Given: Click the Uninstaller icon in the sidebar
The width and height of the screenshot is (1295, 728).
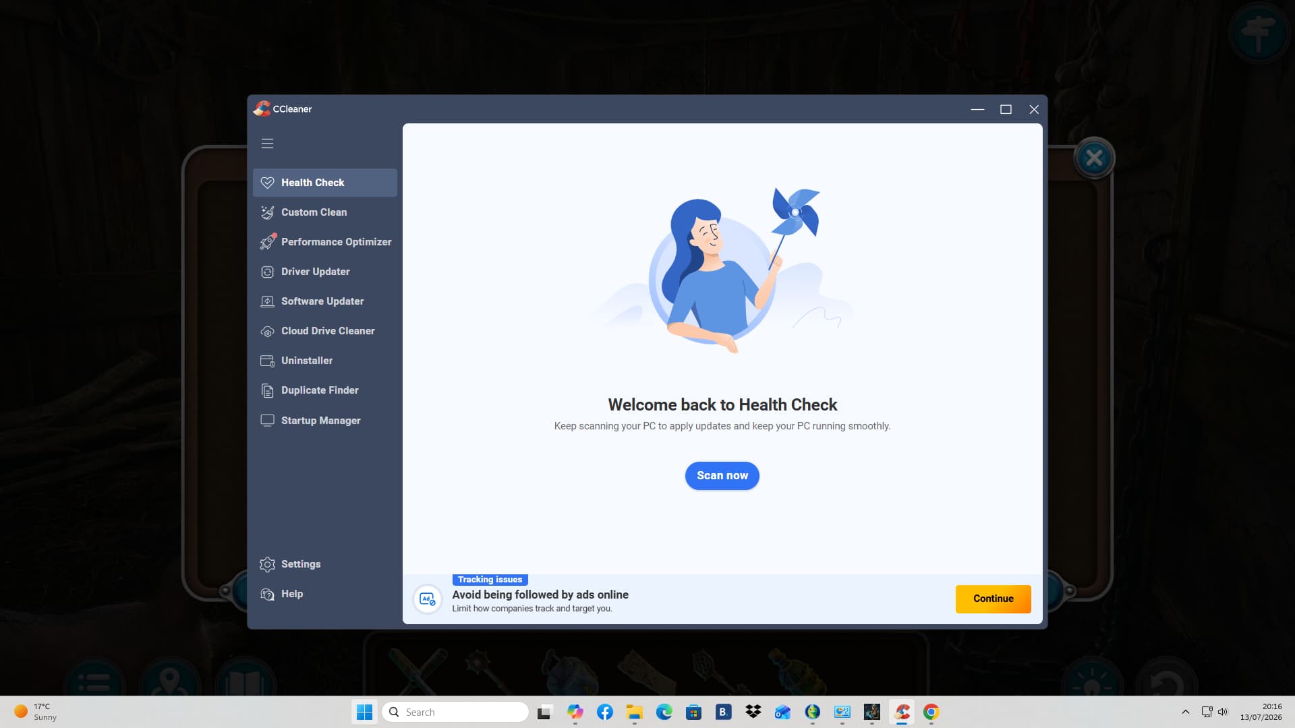Looking at the screenshot, I should (x=267, y=361).
